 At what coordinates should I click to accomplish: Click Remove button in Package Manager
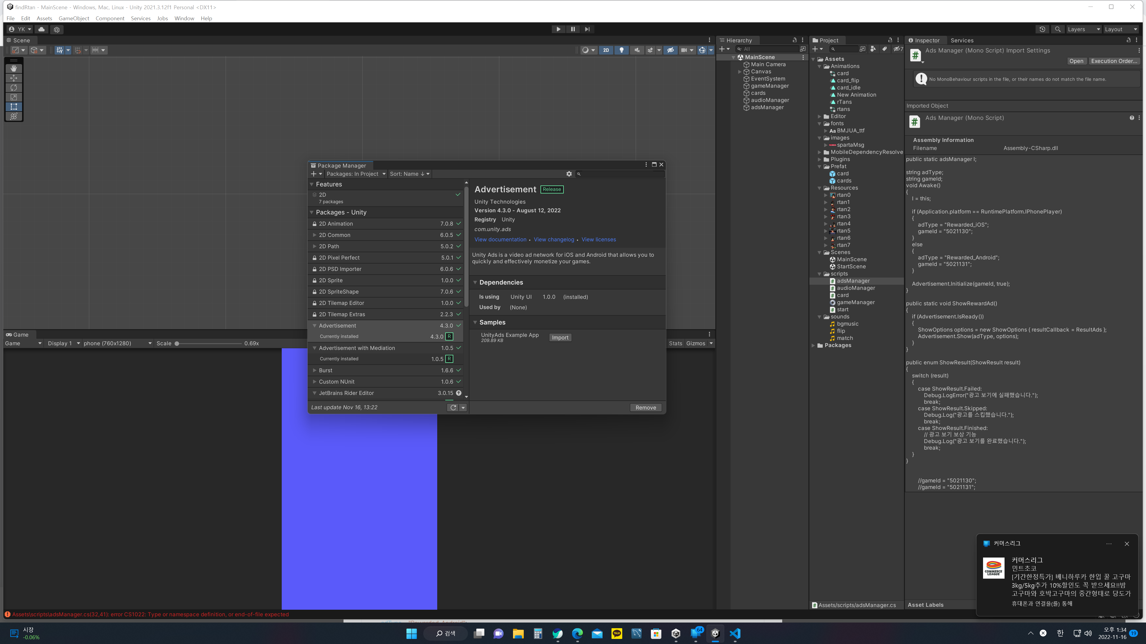click(646, 408)
